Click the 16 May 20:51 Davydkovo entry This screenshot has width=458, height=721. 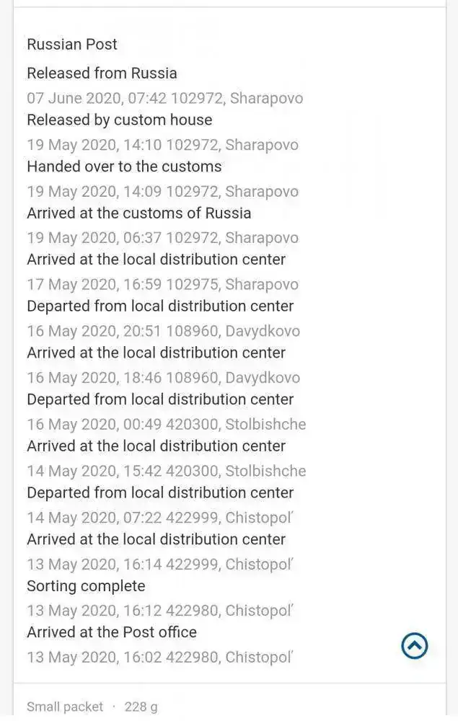163,331
